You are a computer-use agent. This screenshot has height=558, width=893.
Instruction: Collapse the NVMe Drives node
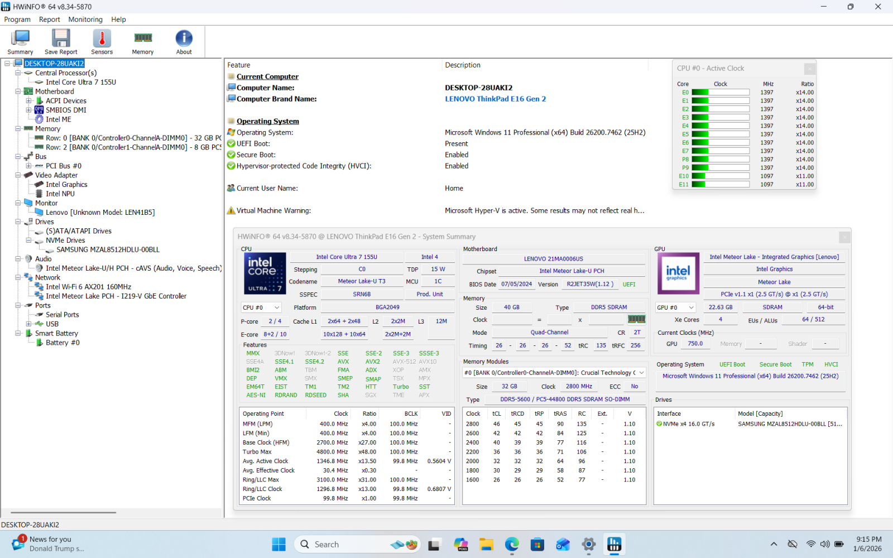pyautogui.click(x=28, y=240)
